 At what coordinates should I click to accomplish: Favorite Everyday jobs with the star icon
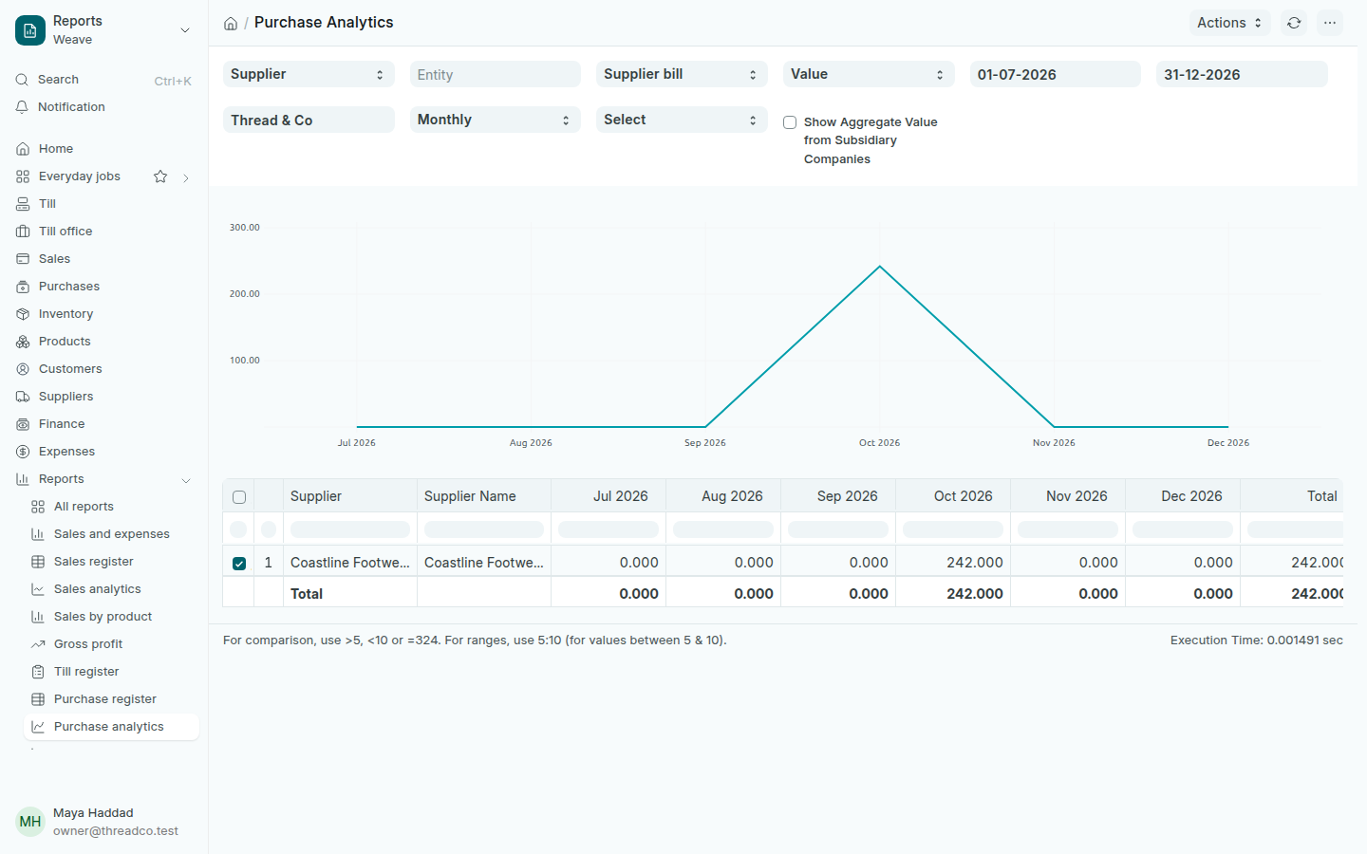point(160,176)
